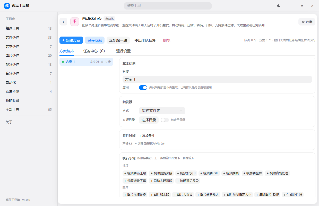319x206 pixels.
Task: Add the 按静音切多段 step
Action: click(188, 181)
